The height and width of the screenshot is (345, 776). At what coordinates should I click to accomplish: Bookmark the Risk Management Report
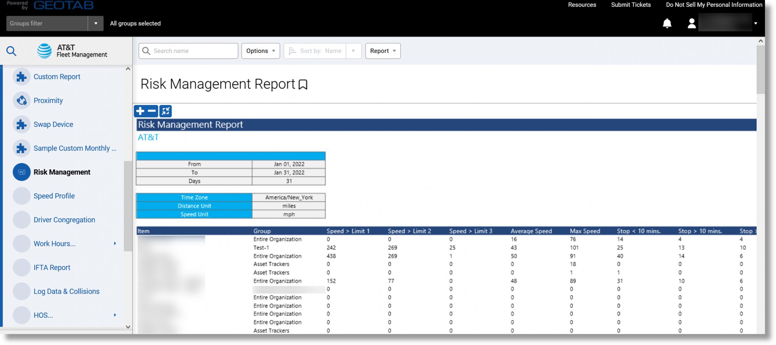click(303, 84)
